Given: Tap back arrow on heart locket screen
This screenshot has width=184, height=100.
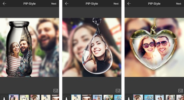Looking at the screenshot, I should tap(129, 3).
